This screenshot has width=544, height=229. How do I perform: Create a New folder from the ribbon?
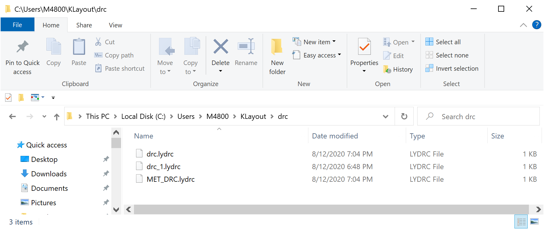tap(277, 56)
